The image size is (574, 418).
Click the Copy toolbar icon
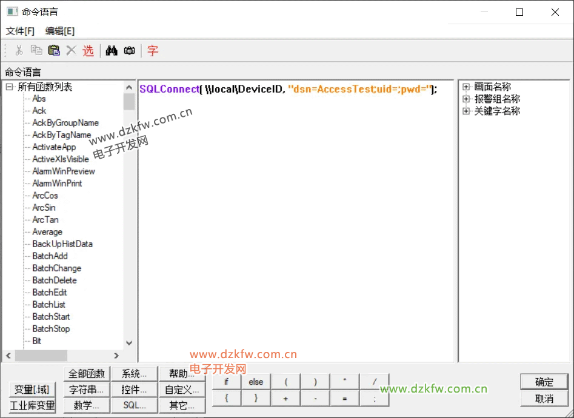coord(36,51)
